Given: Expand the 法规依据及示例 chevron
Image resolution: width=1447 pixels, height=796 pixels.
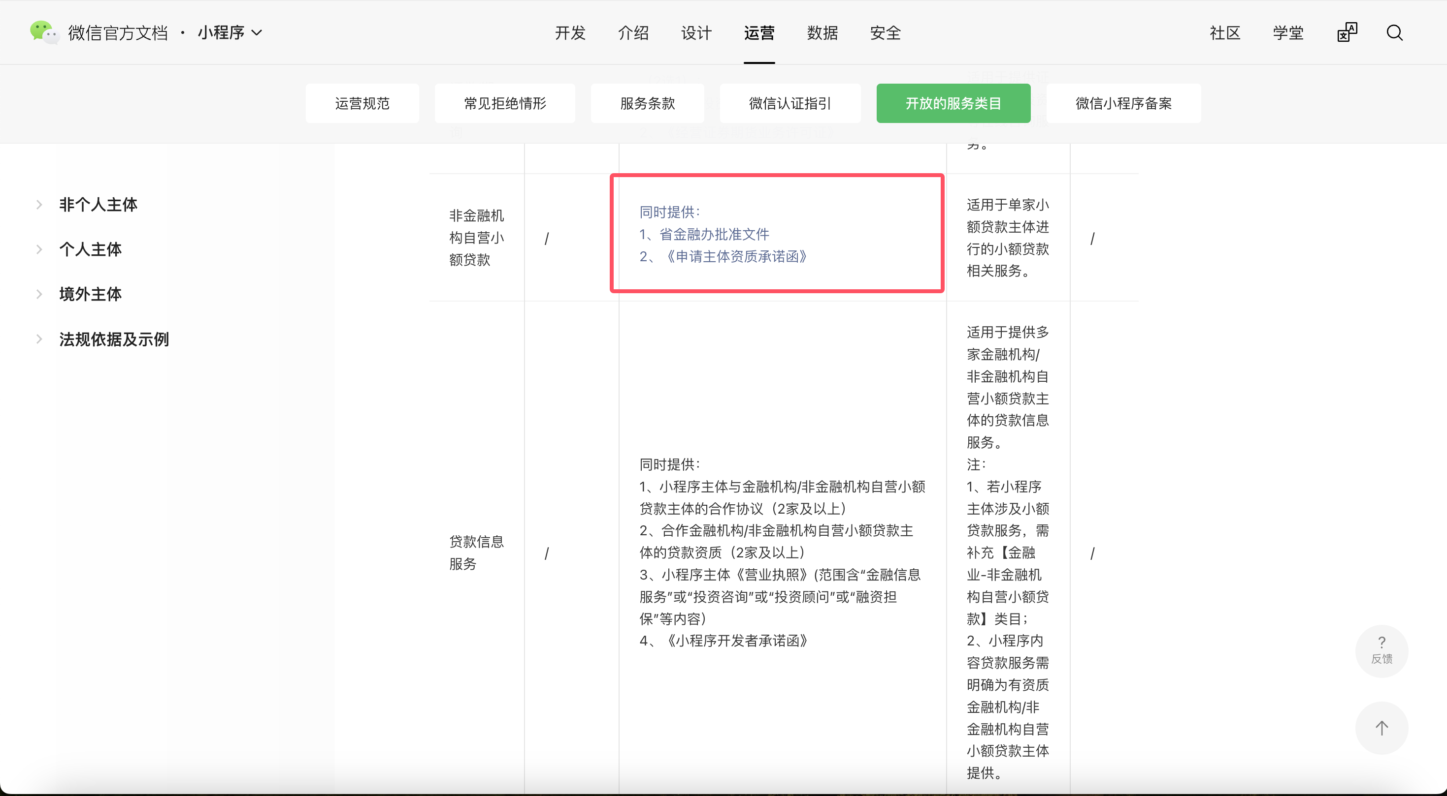Looking at the screenshot, I should (x=39, y=339).
